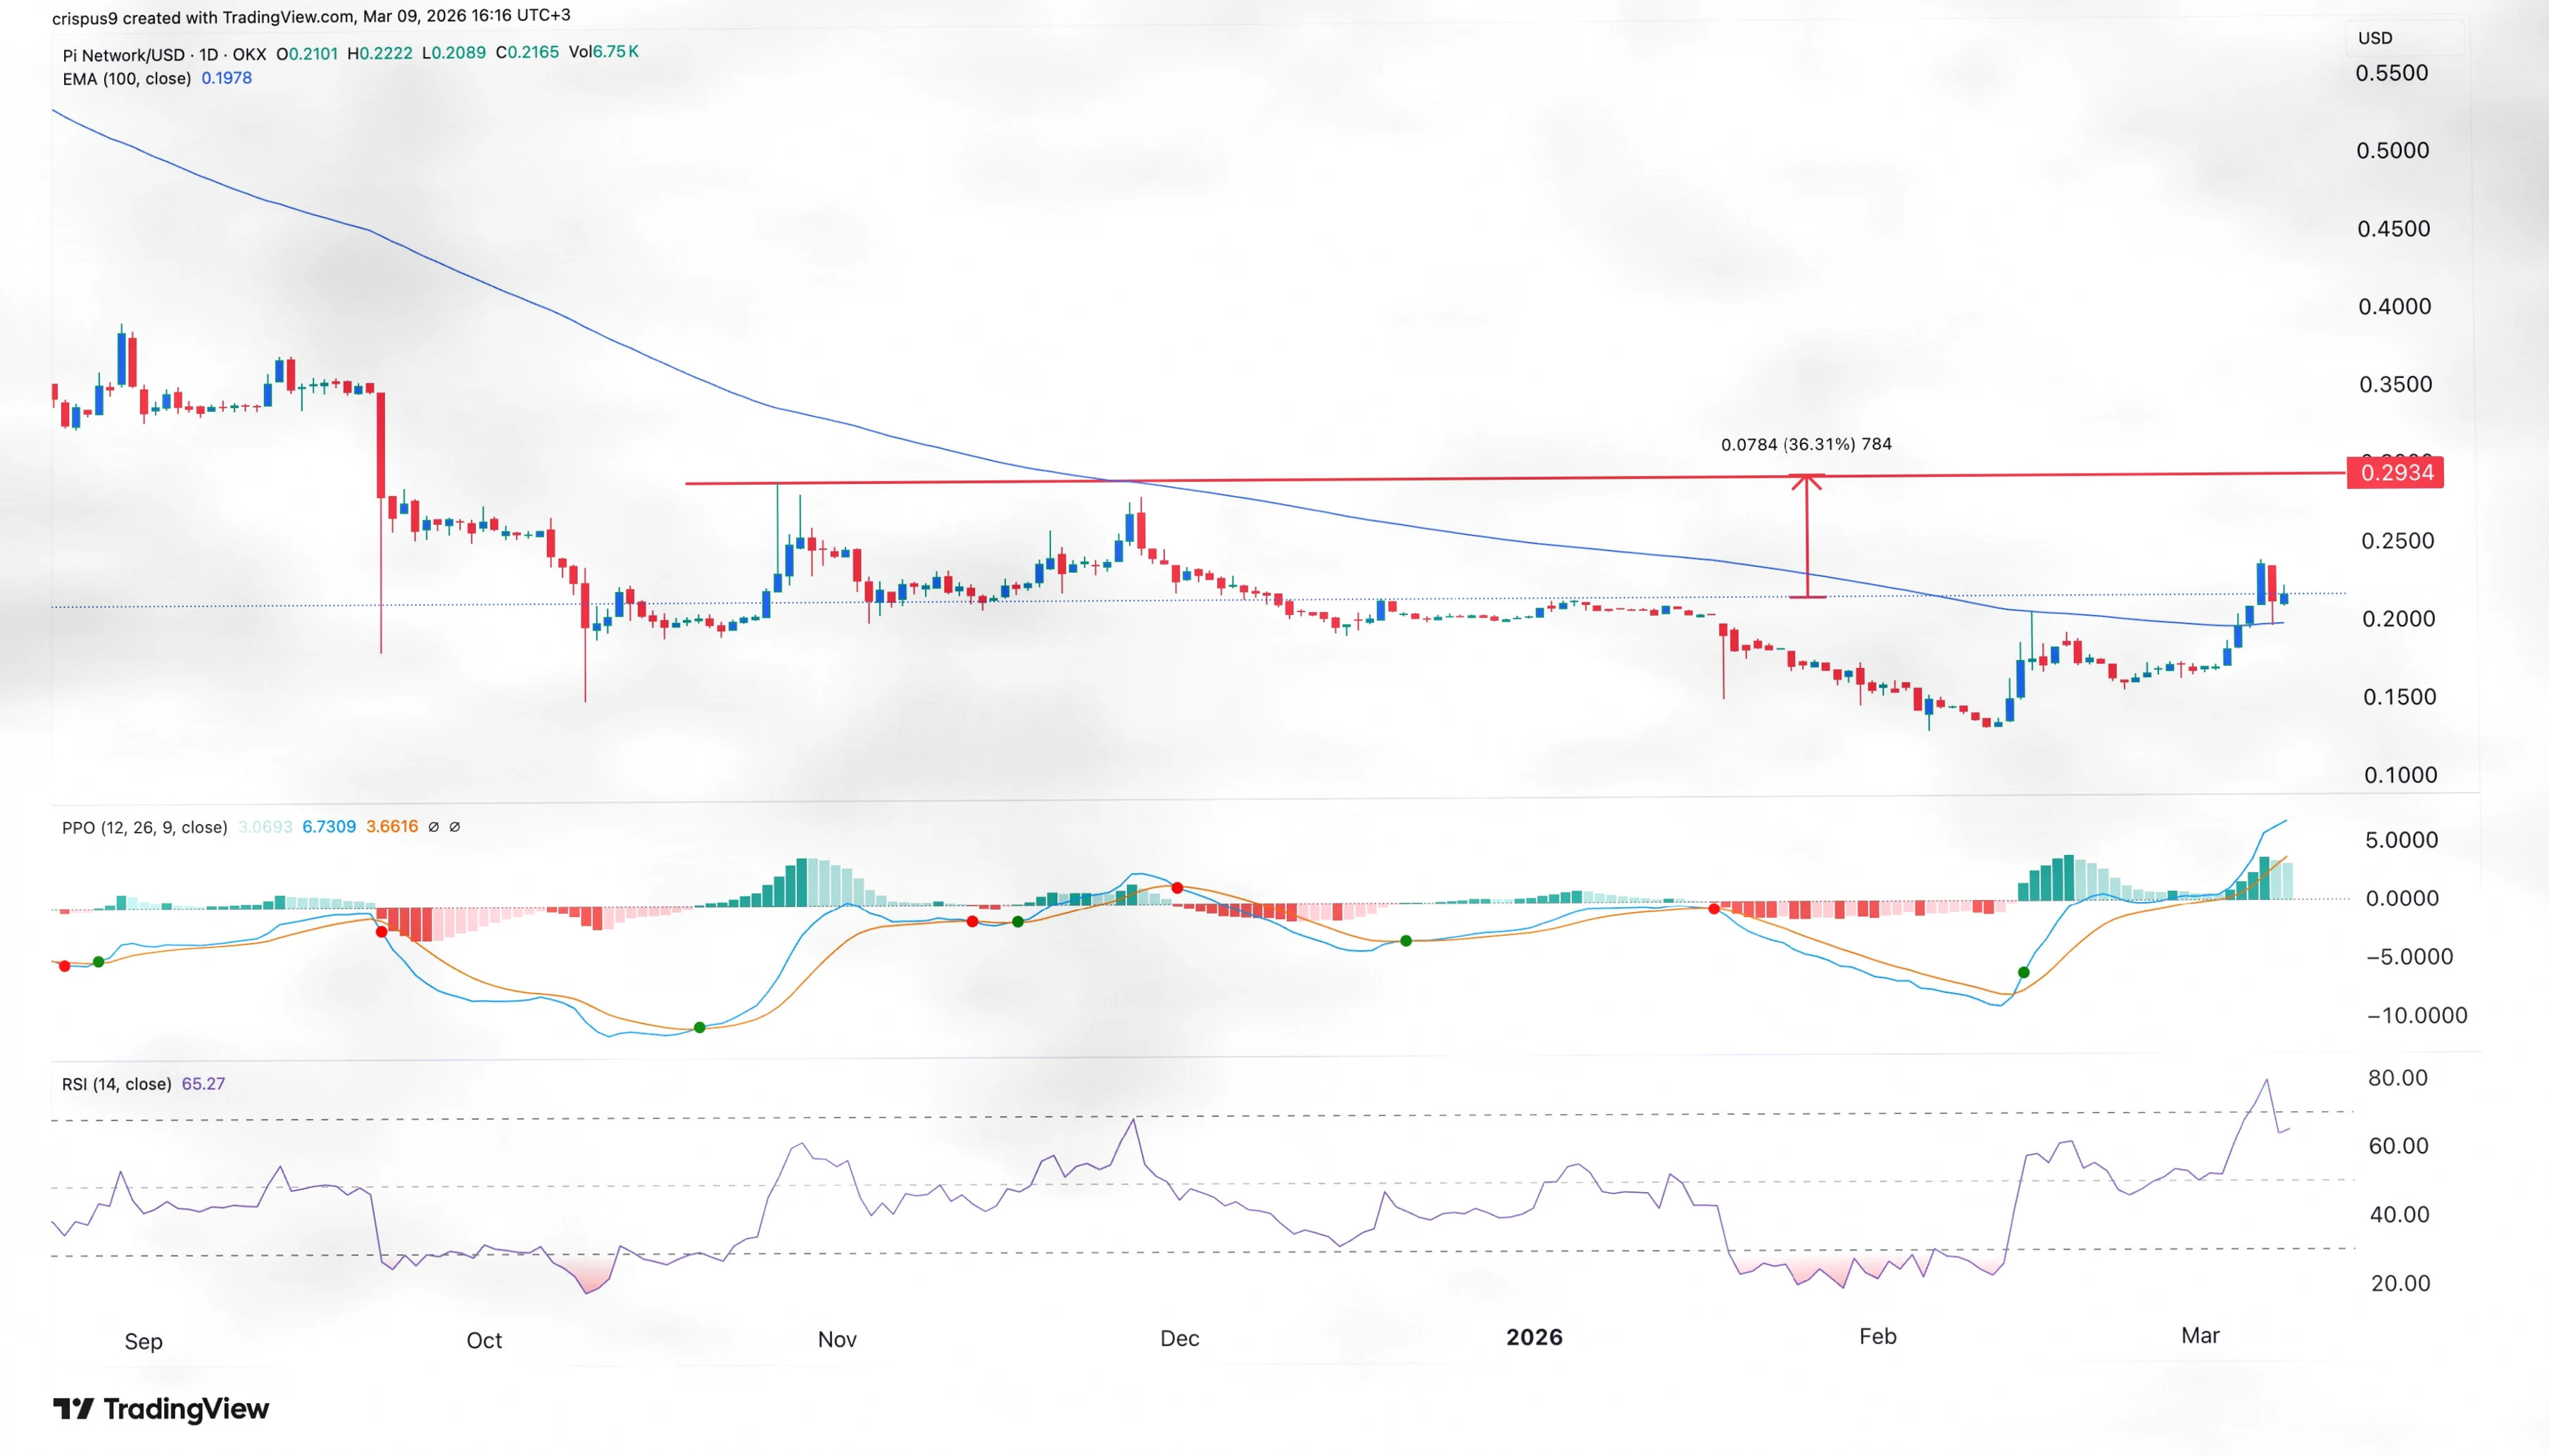Click the 5.0000 PPO axis label
The image size is (2549, 1456).
(x=2402, y=840)
